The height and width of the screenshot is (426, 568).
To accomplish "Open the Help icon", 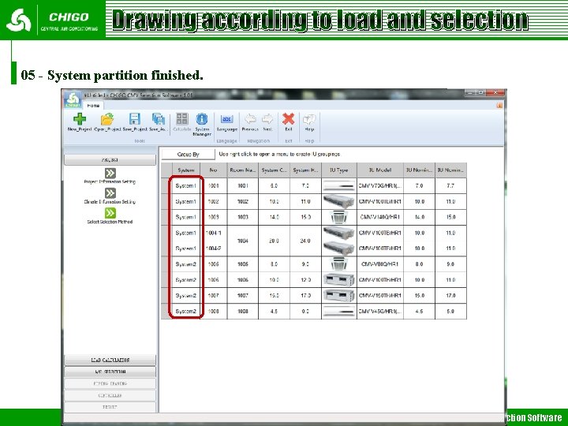I will tap(309, 119).
